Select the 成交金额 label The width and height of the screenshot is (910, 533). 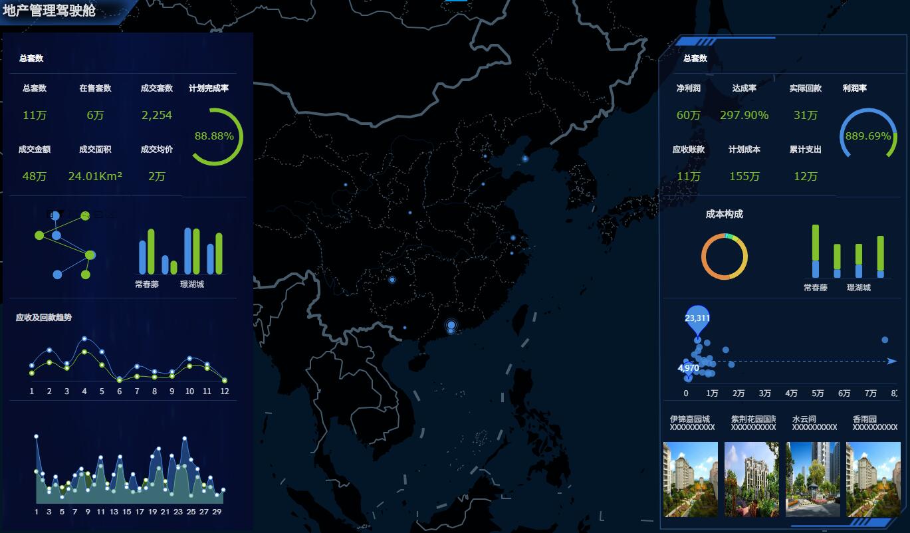[x=35, y=150]
